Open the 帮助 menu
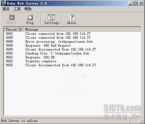This screenshot has width=145, height=124. click(28, 9)
